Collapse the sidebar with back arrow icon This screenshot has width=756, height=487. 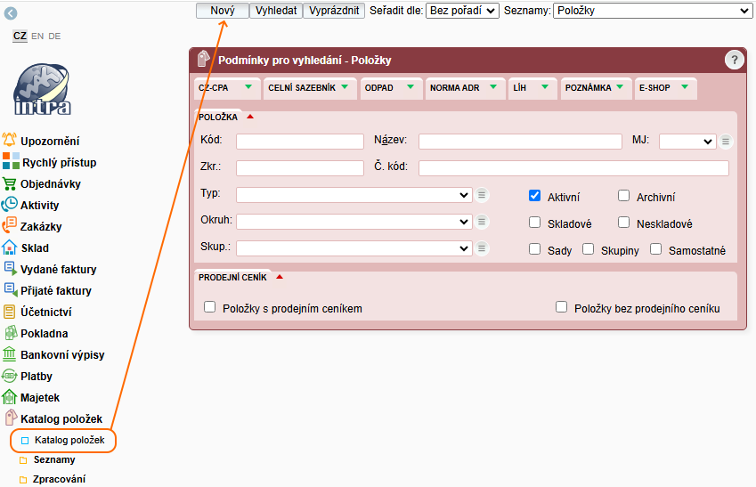[11, 13]
